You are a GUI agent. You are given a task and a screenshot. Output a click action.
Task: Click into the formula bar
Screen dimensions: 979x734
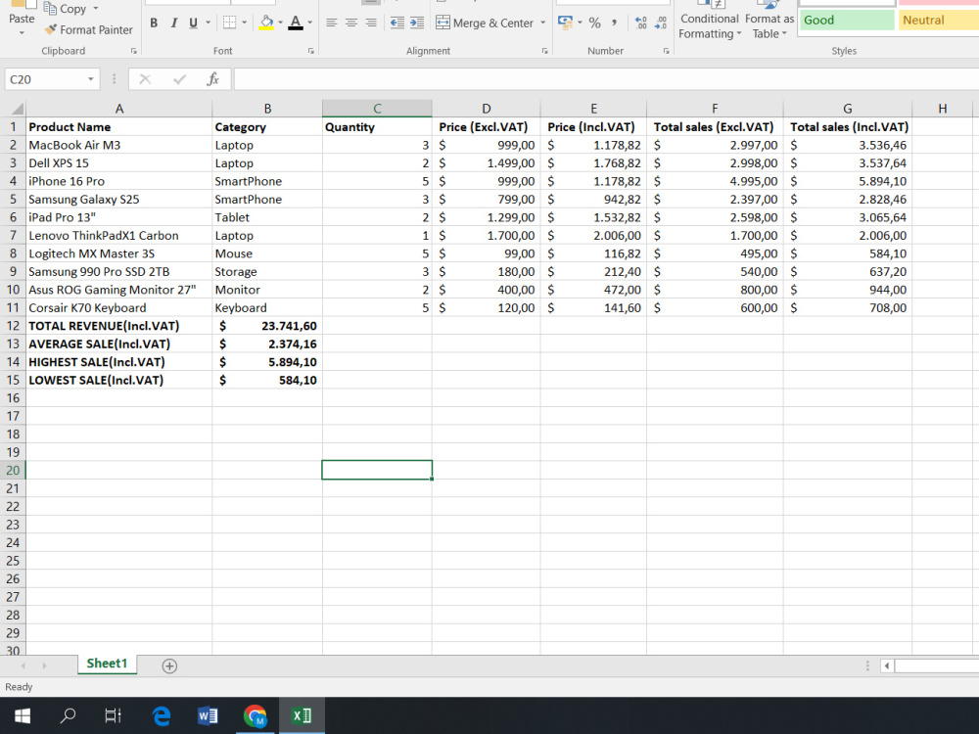(606, 79)
